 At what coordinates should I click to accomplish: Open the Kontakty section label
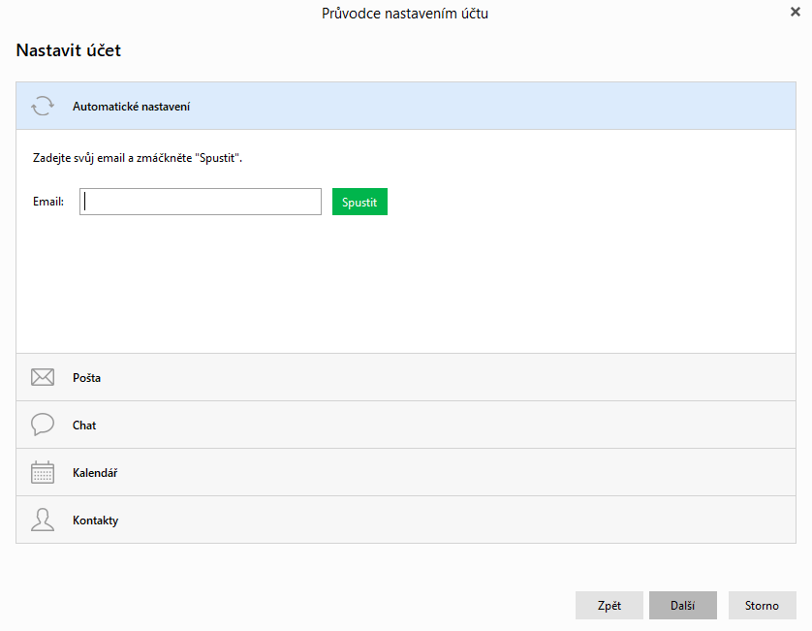(95, 521)
